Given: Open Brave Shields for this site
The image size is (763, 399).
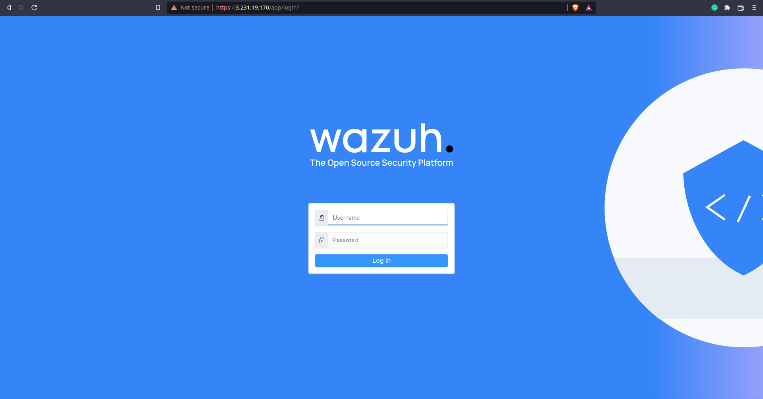Looking at the screenshot, I should click(575, 8).
